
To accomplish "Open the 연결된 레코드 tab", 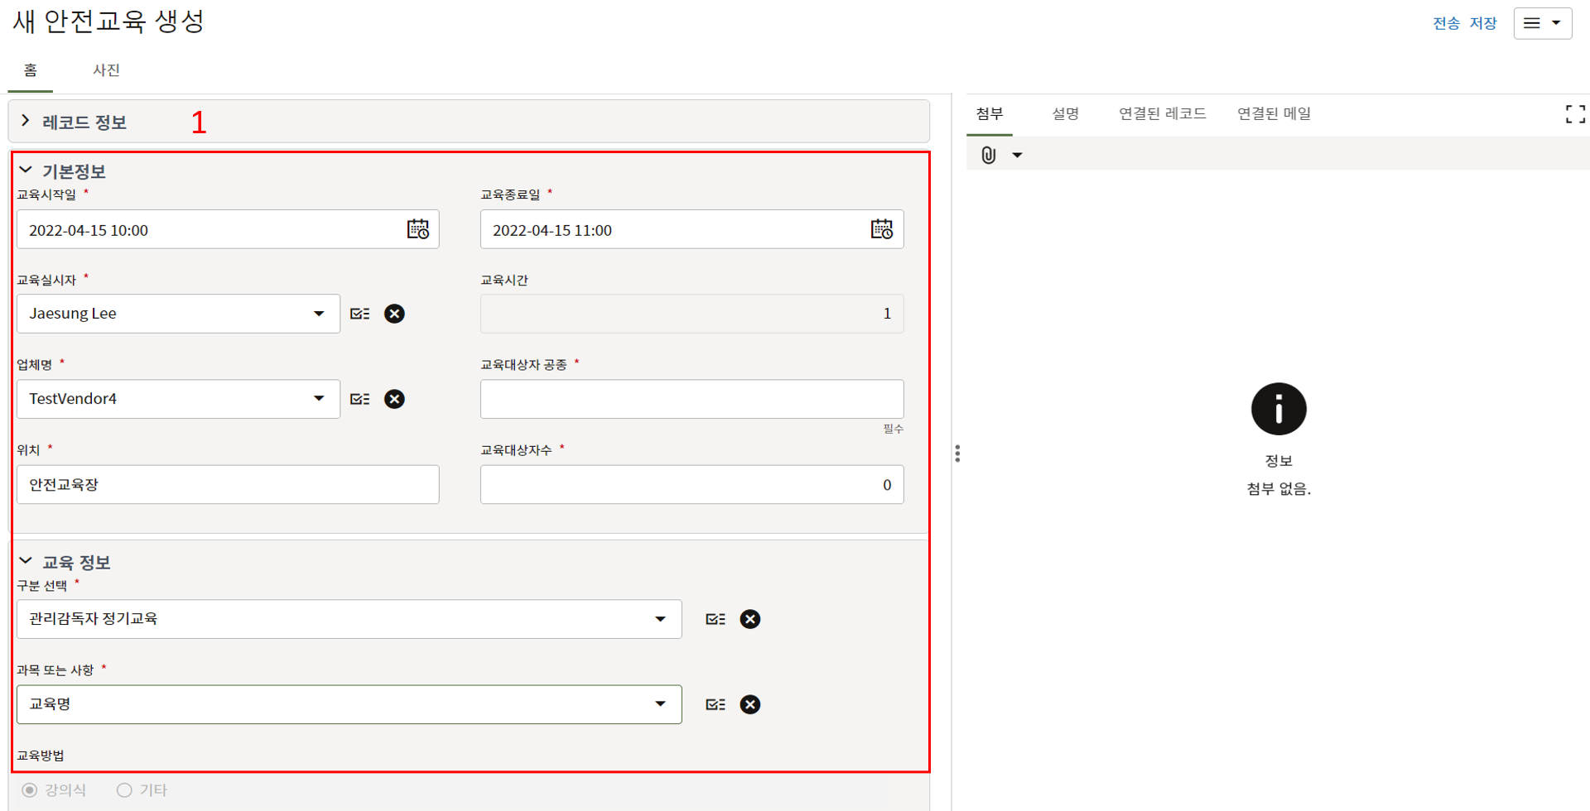I will (x=1162, y=113).
